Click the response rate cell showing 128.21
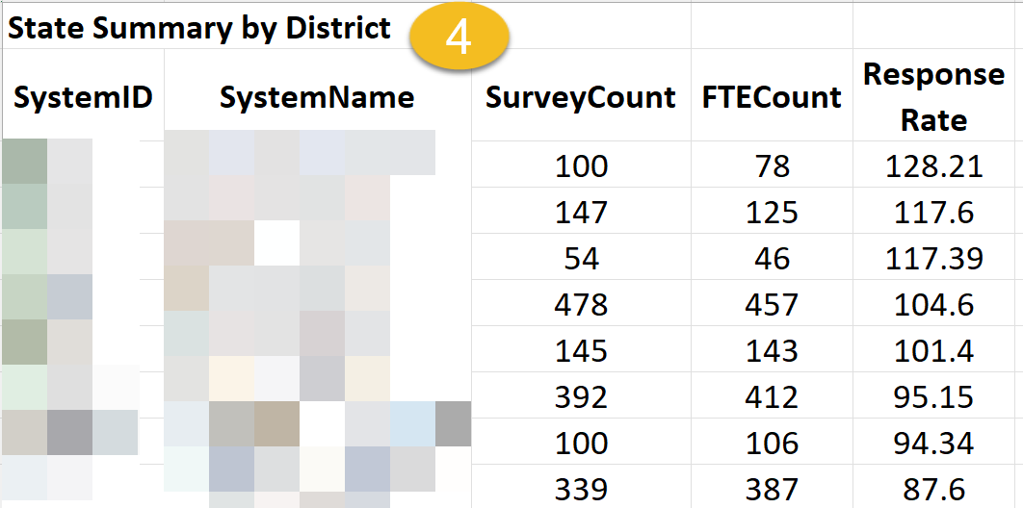The width and height of the screenshot is (1023, 508). (x=933, y=165)
